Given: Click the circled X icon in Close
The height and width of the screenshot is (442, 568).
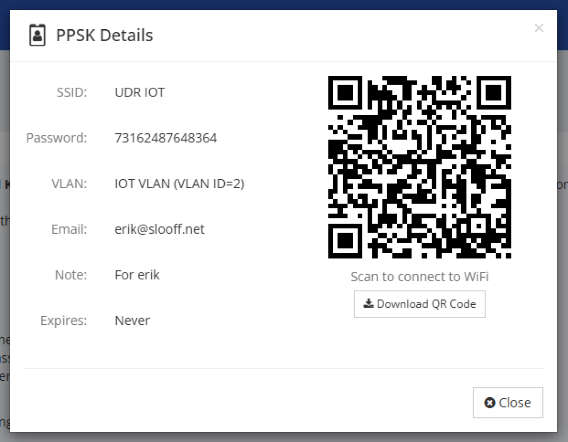Looking at the screenshot, I should 489,403.
